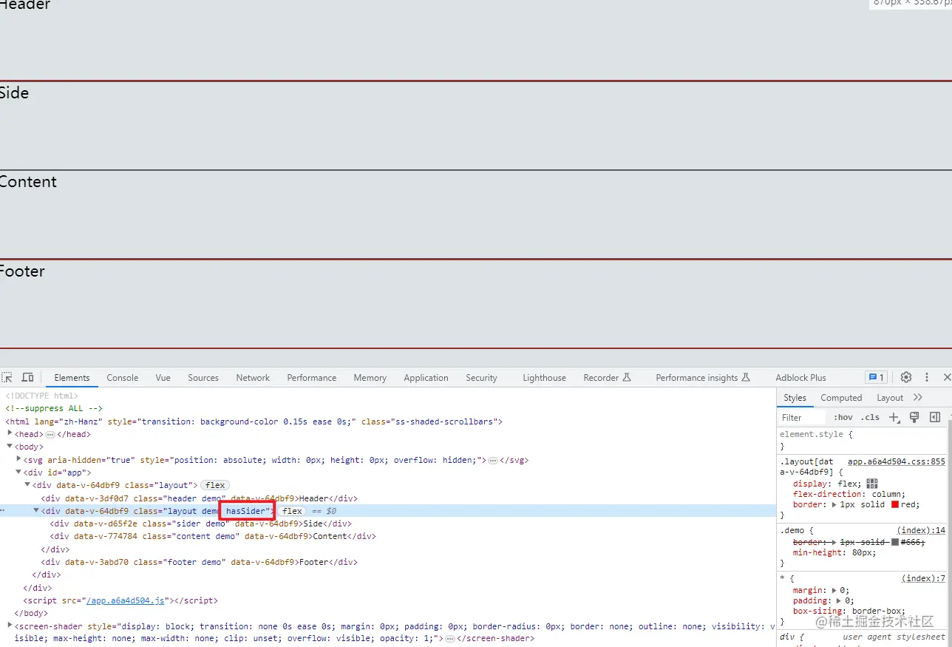The height and width of the screenshot is (647, 952).
Task: Click the ellipsis in the screen-shader element
Action: point(450,638)
